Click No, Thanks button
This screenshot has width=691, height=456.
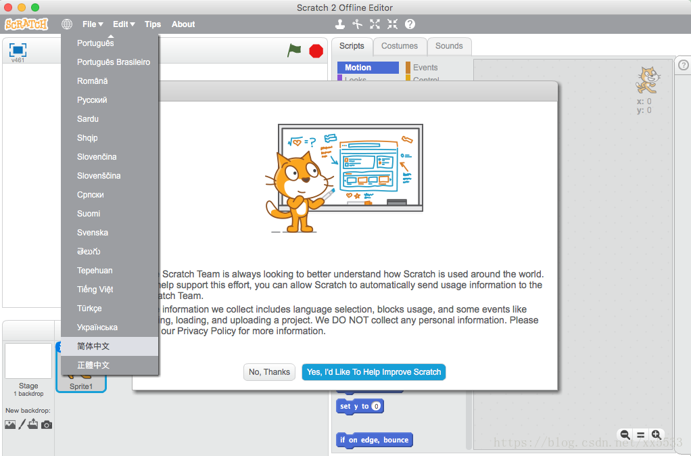point(269,371)
